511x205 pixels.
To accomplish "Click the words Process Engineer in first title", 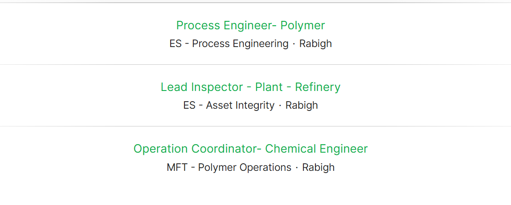I will pyautogui.click(x=224, y=25).
